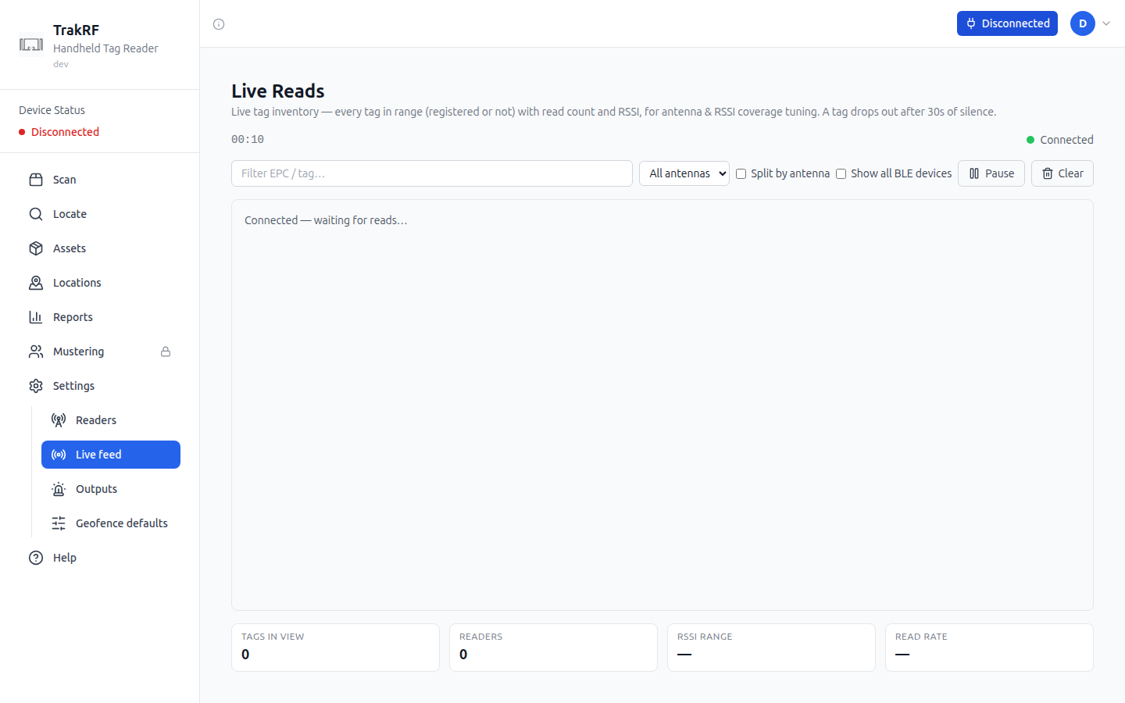The image size is (1125, 703).
Task: Open the All antennas dropdown
Action: [x=684, y=173]
